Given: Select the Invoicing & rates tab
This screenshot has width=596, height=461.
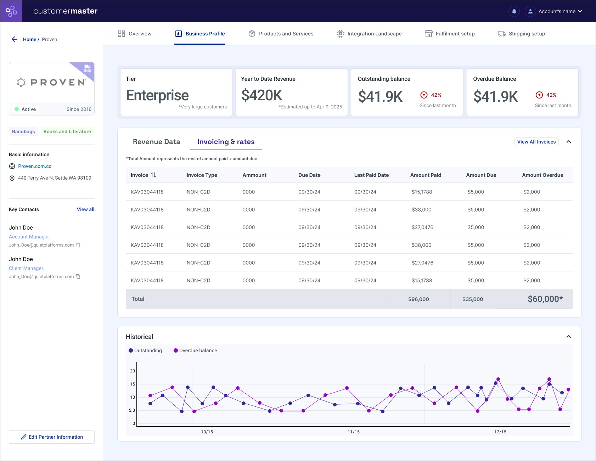Looking at the screenshot, I should coord(226,142).
